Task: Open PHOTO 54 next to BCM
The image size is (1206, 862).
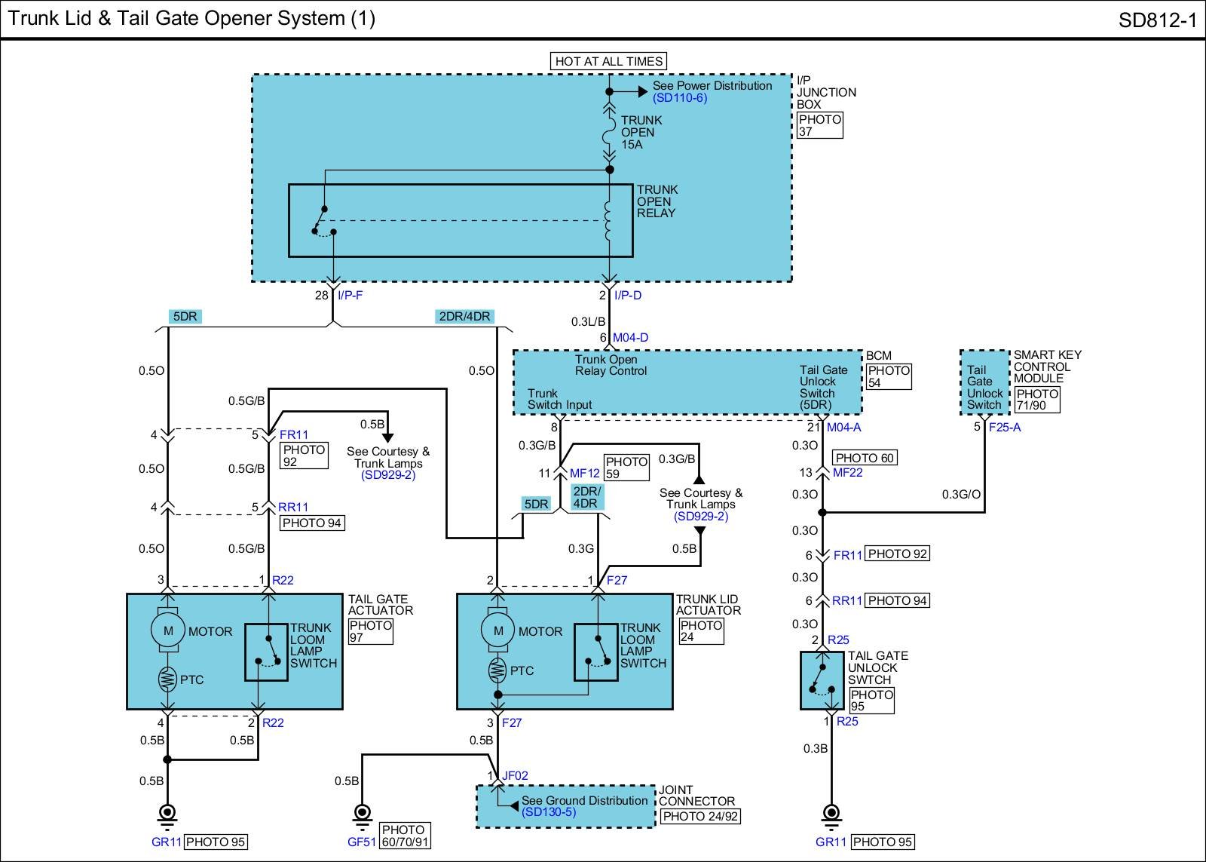Action: (889, 376)
